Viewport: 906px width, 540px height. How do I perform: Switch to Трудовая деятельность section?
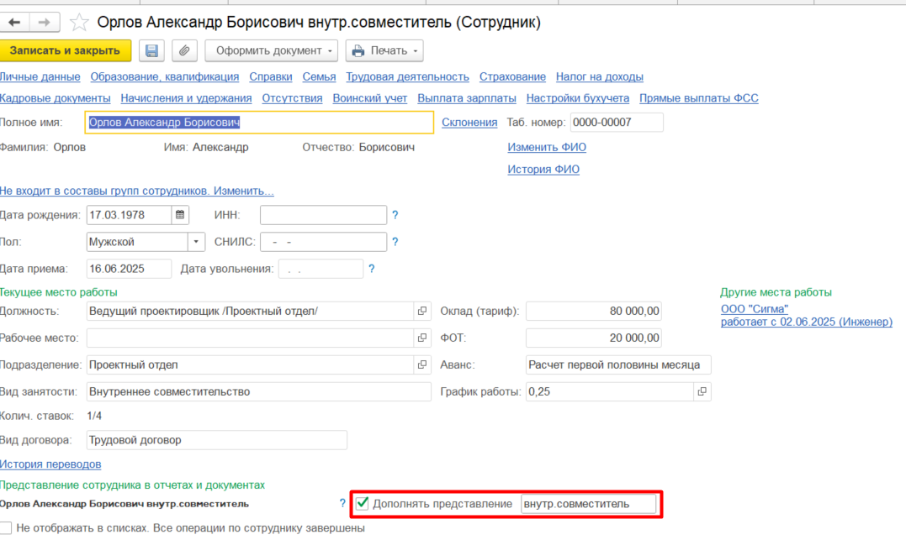(407, 76)
